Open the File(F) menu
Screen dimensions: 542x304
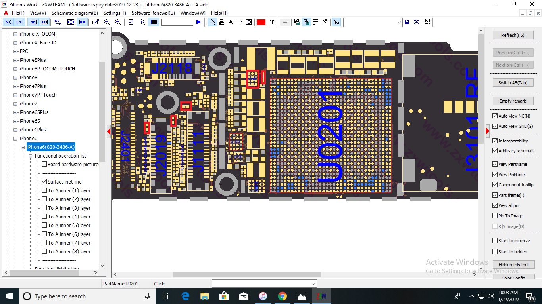click(x=18, y=13)
